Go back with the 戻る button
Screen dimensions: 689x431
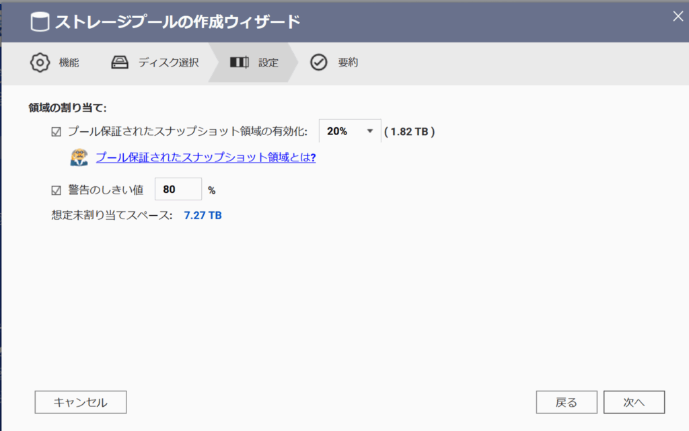click(566, 402)
